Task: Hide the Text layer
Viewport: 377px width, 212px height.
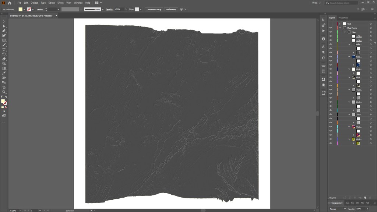Action: pyautogui.click(x=330, y=24)
